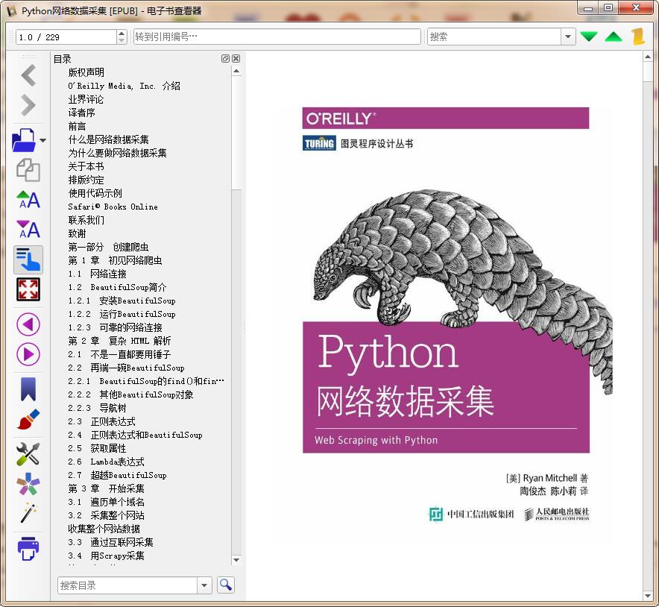Close the Table of Contents panel
The width and height of the screenshot is (659, 607).
coord(236,59)
